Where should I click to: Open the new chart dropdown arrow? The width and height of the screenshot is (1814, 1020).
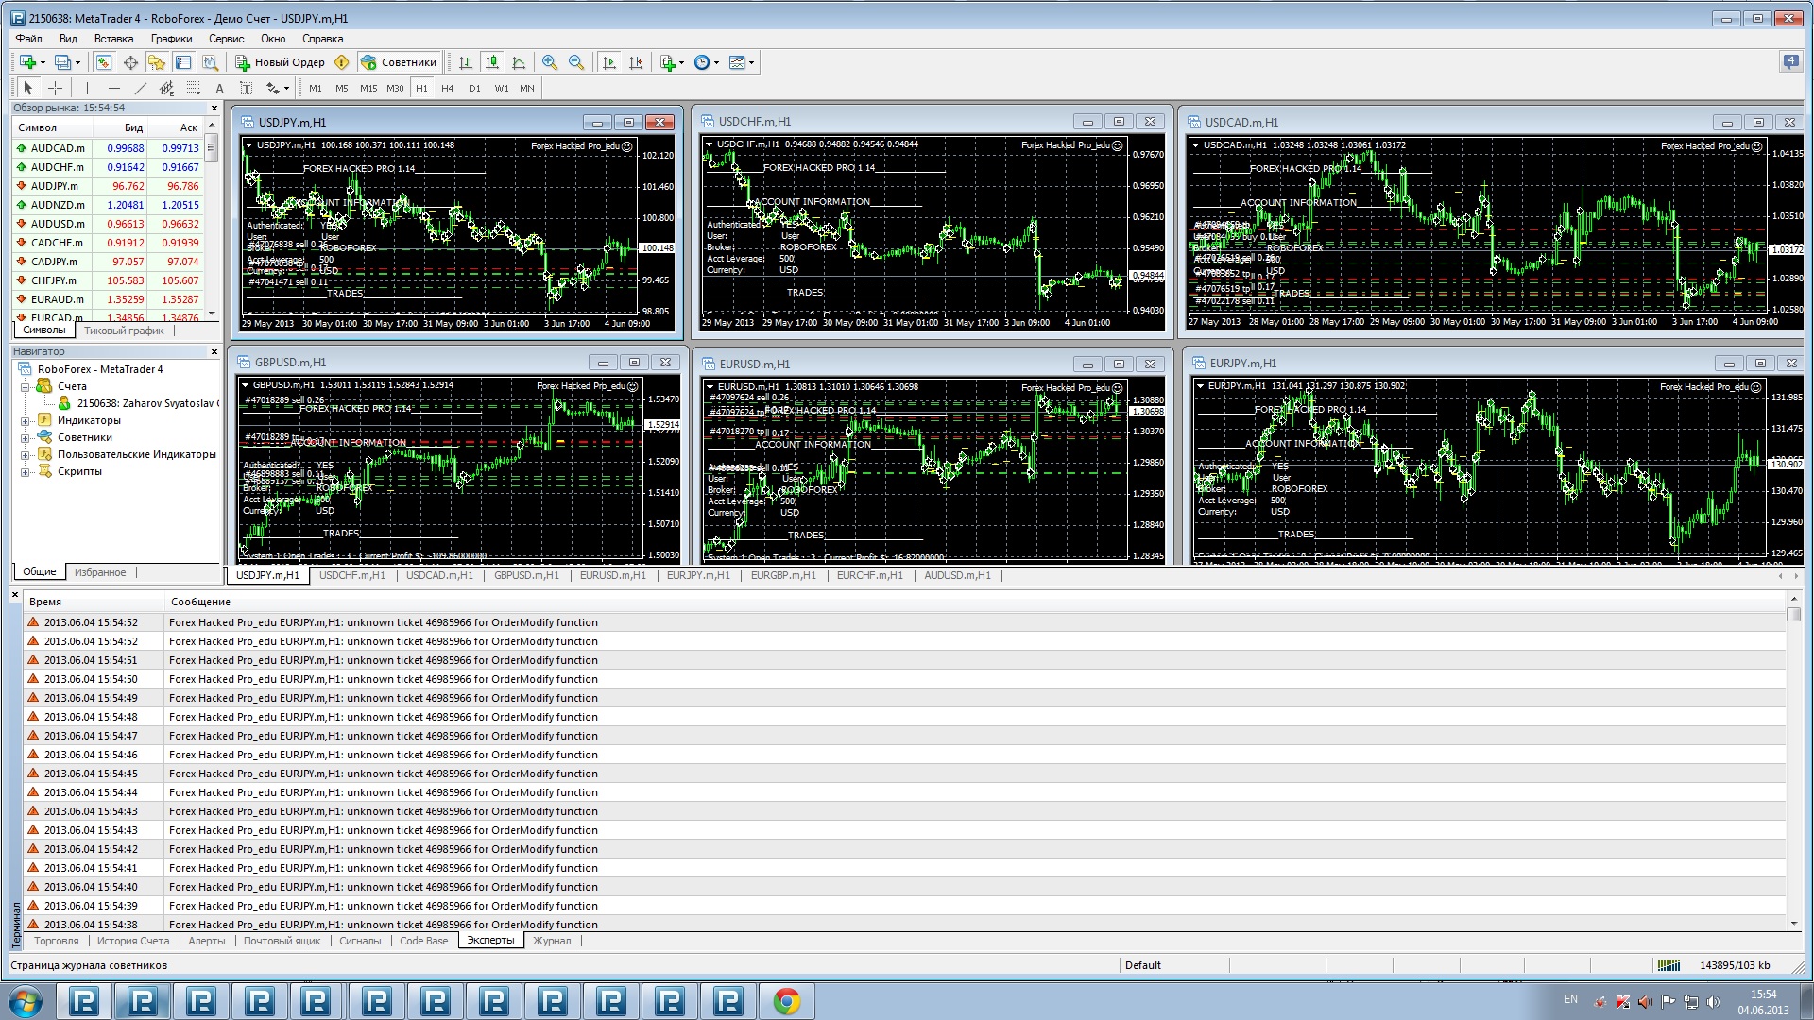(x=43, y=62)
